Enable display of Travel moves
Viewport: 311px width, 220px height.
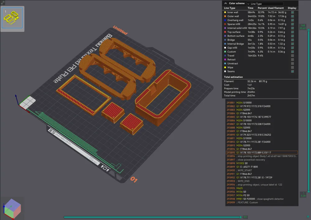[x=292, y=55]
